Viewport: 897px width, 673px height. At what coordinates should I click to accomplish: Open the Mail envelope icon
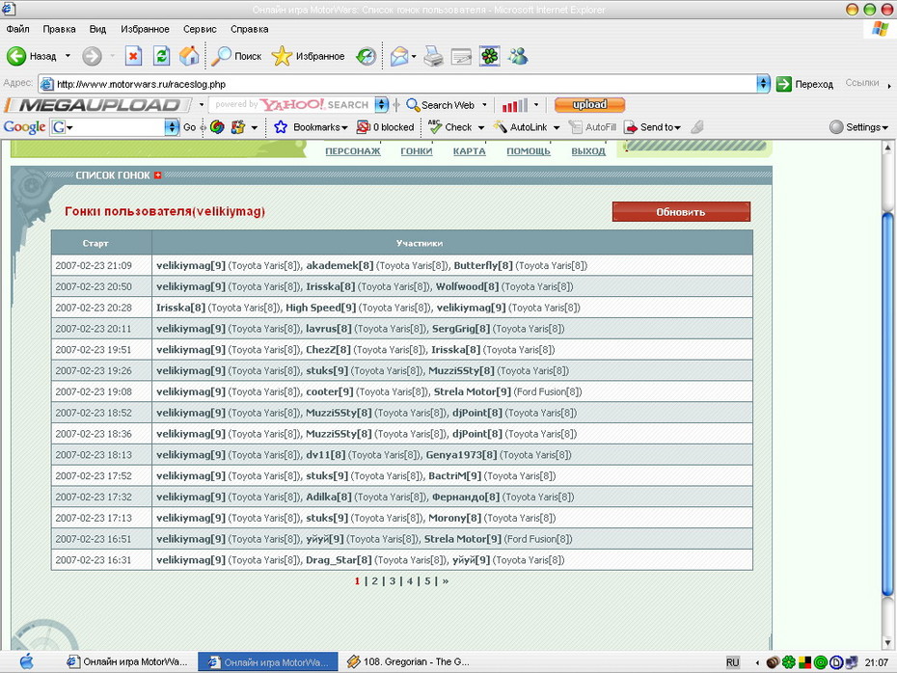click(399, 56)
